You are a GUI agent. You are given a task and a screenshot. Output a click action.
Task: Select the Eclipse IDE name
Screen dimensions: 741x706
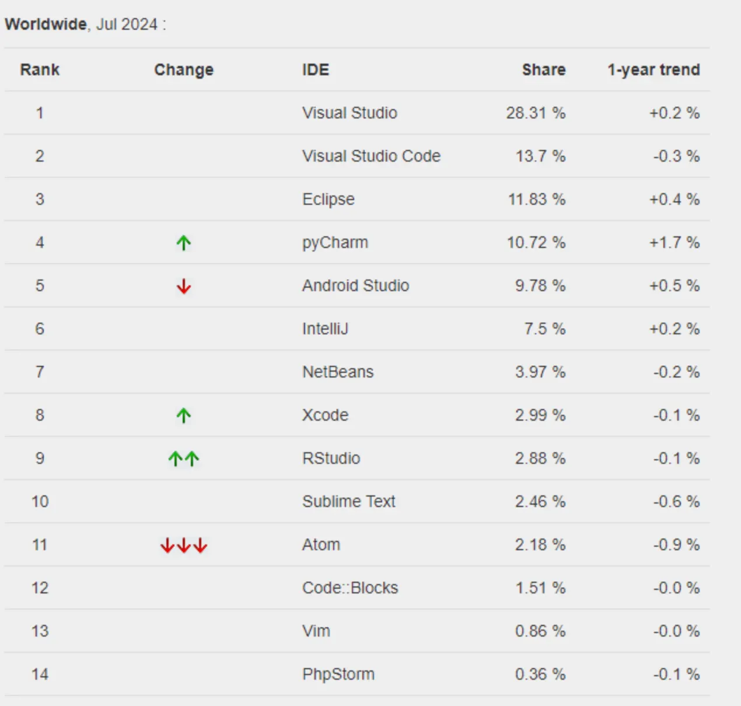[x=328, y=200]
